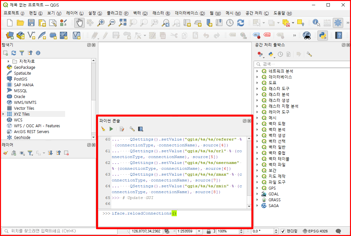
Task: Open Python console help icon
Action: point(141,129)
